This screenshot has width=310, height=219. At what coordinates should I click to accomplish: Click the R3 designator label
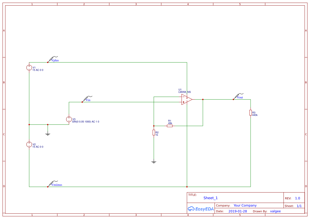pos(254,113)
